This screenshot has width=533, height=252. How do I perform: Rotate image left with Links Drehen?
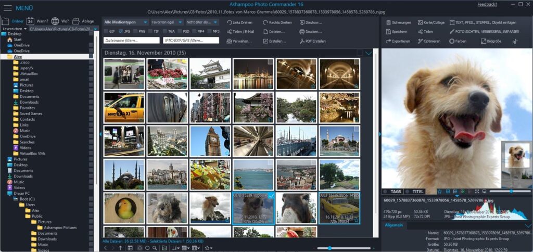click(x=240, y=22)
